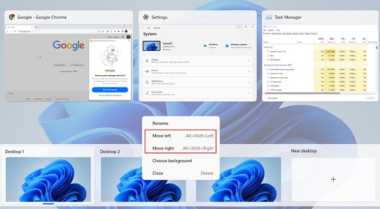The height and width of the screenshot is (209, 380).
Task: Click the "Background processes" group heading
Action: click(278, 65)
